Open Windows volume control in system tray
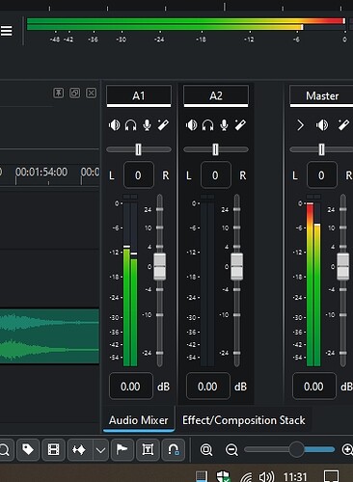The height and width of the screenshot is (482, 353). (266, 476)
